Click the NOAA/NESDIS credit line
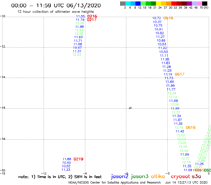This screenshot has width=211, height=185. (115, 183)
